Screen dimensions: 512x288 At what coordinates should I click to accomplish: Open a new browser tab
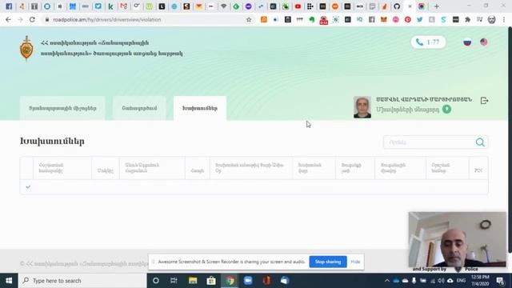click(x=436, y=6)
